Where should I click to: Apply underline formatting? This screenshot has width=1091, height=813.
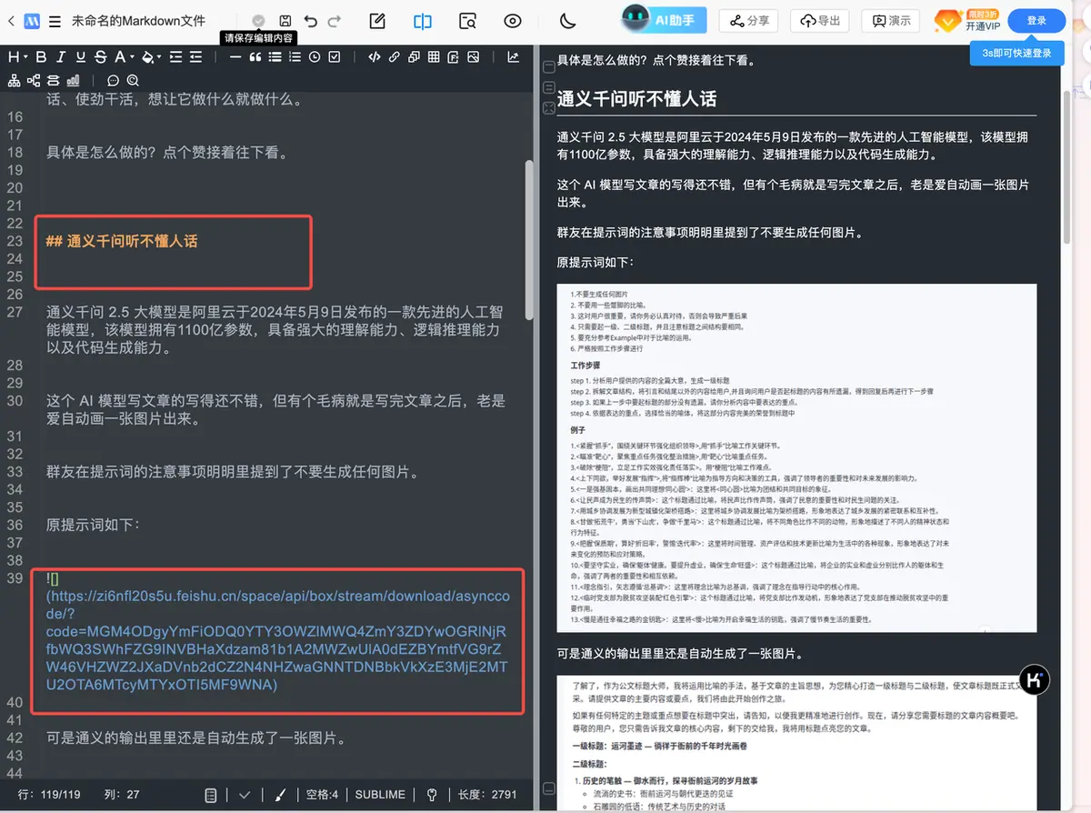(80, 57)
